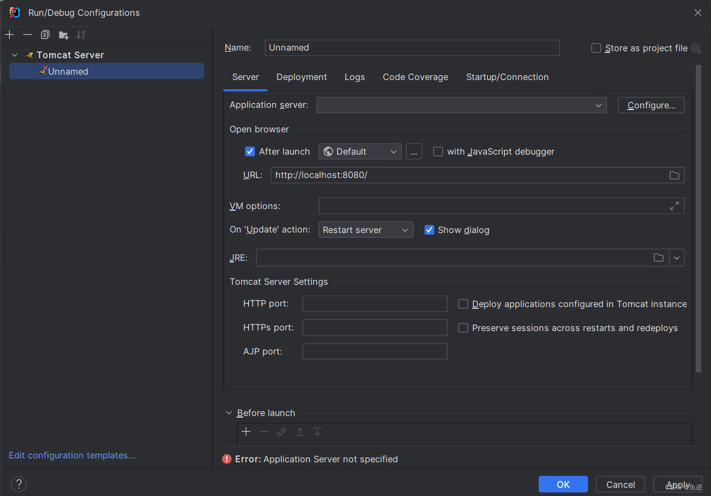711x496 pixels.
Task: Open the JRE dropdown arrow
Action: (677, 258)
